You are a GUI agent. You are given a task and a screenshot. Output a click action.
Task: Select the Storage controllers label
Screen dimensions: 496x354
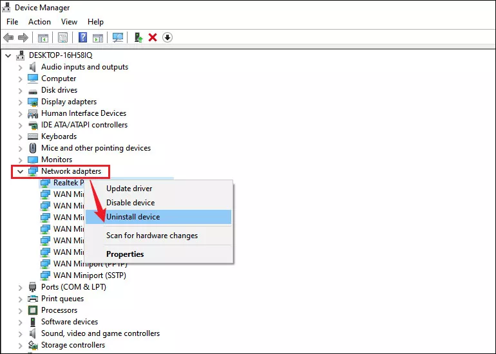coord(73,345)
